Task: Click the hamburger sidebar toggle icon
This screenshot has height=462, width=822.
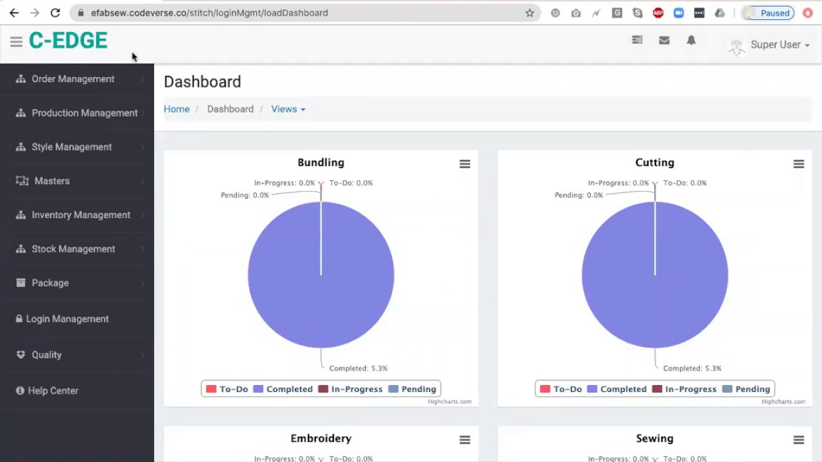Action: tap(16, 42)
